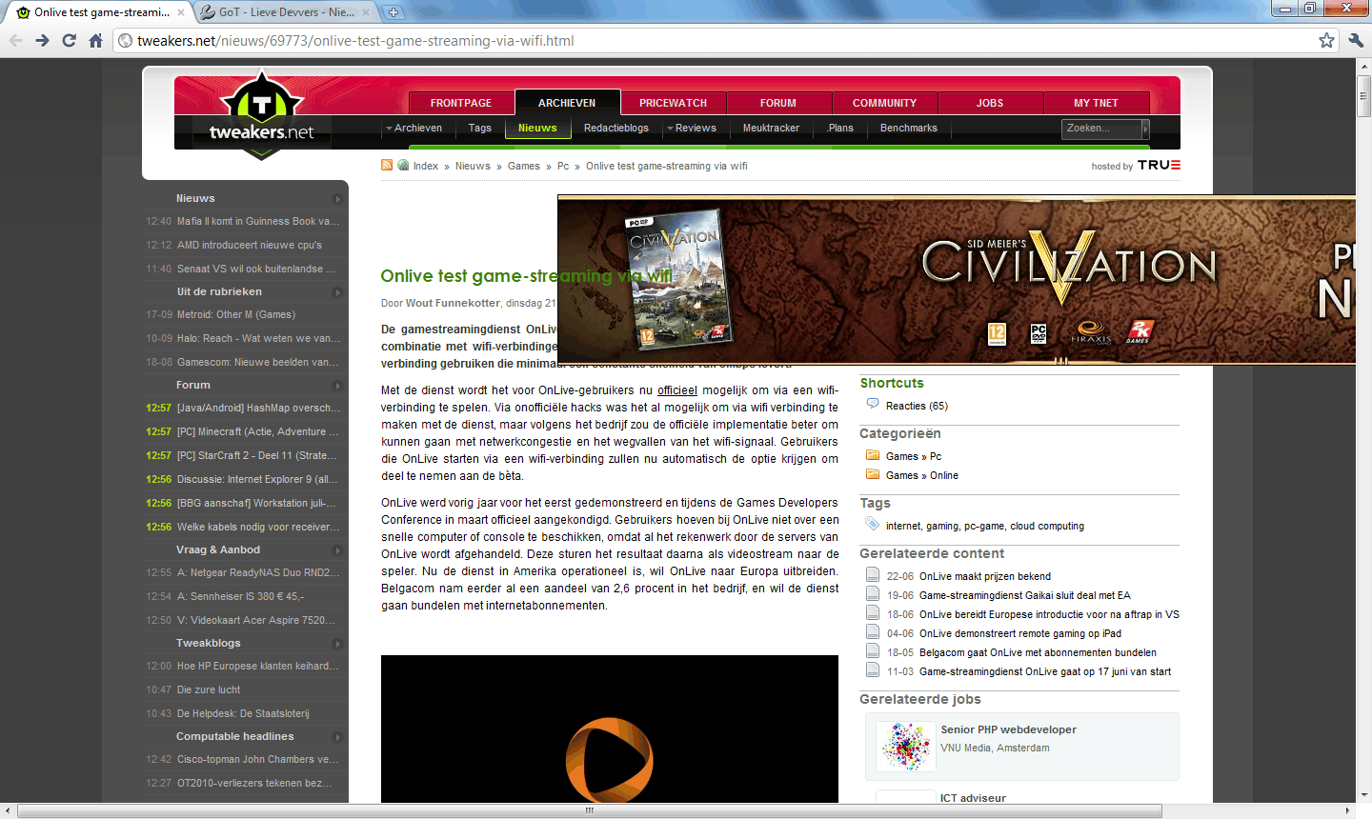Click the Reacties speech bubble icon
Screen dimensions: 1372x819
tap(872, 404)
